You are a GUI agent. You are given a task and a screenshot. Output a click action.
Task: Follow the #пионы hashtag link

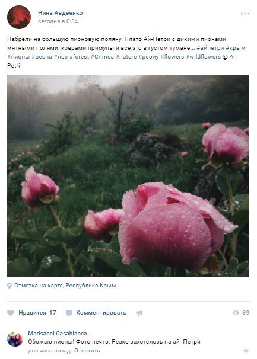(18, 57)
